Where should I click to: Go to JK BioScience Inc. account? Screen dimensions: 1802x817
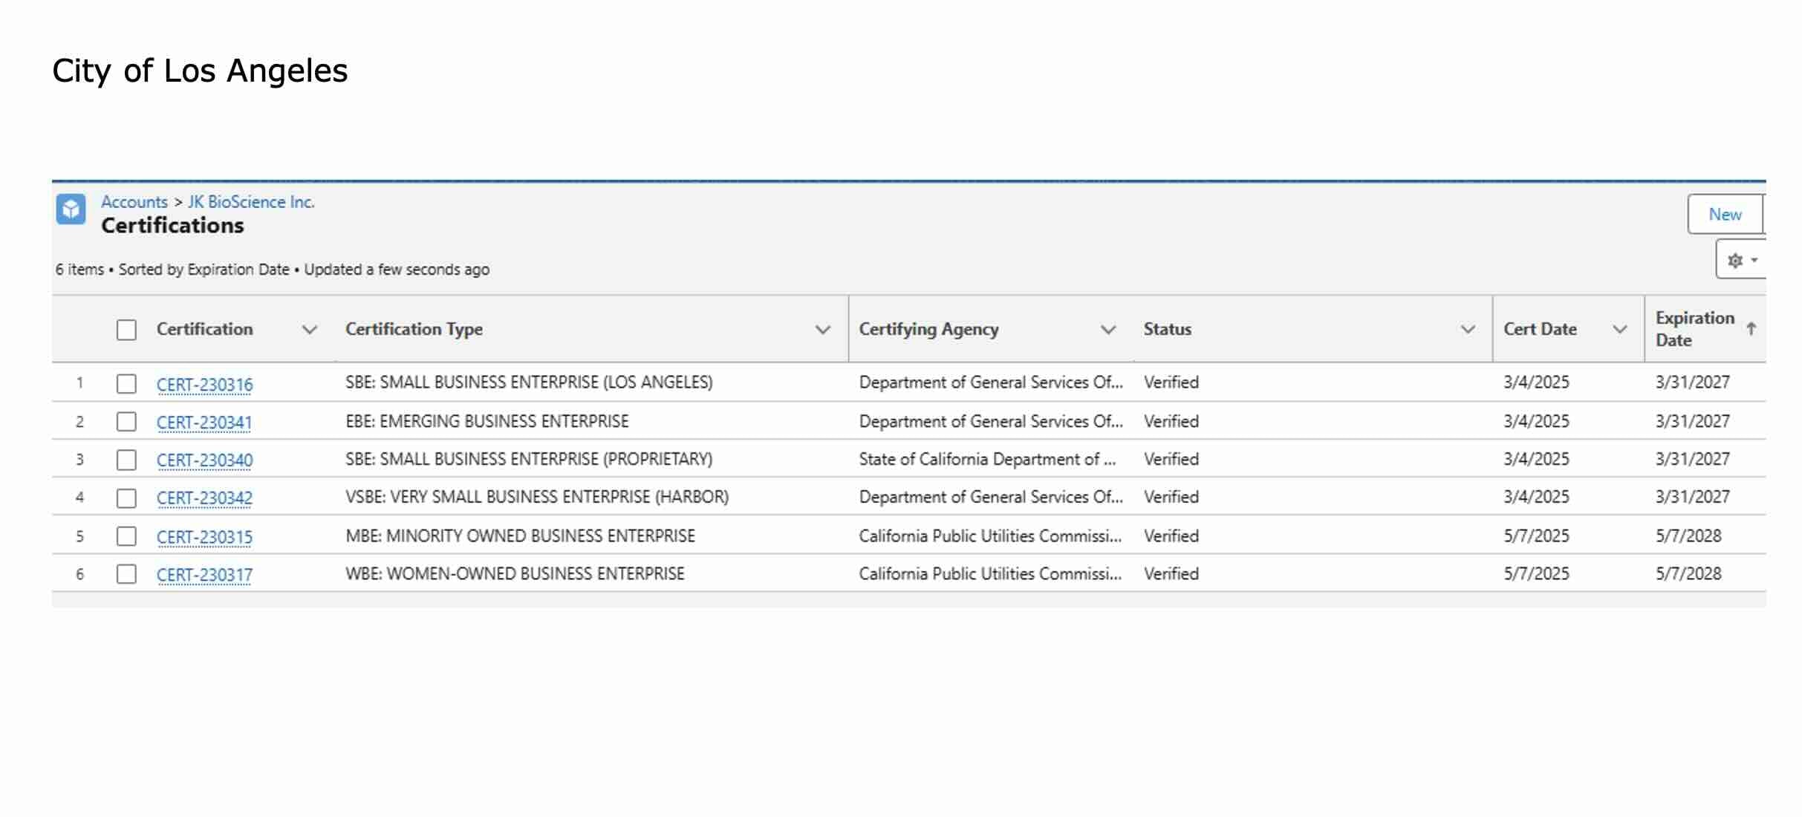251,202
